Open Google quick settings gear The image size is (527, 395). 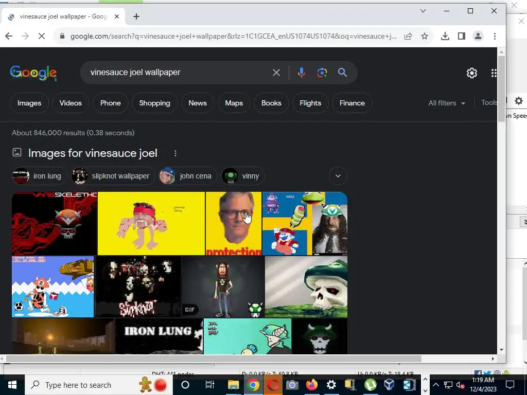(x=472, y=73)
